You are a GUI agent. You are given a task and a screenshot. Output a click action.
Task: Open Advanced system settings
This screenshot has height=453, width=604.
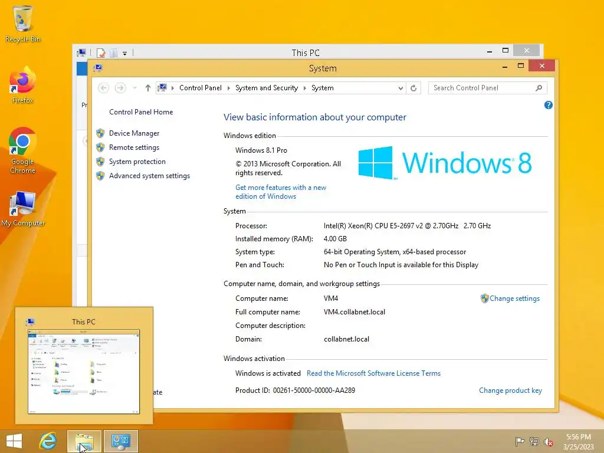tap(149, 176)
